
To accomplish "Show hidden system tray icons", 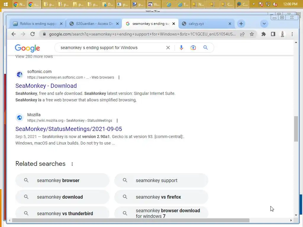I will (x=254, y=4).
